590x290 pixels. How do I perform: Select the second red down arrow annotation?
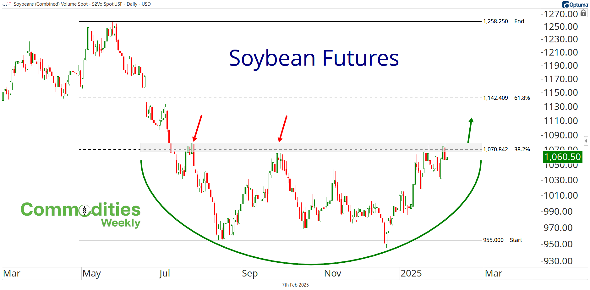(x=283, y=129)
